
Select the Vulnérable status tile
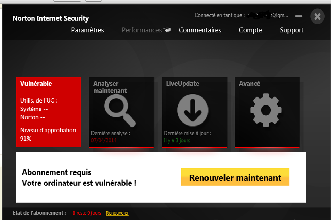pyautogui.click(x=48, y=112)
